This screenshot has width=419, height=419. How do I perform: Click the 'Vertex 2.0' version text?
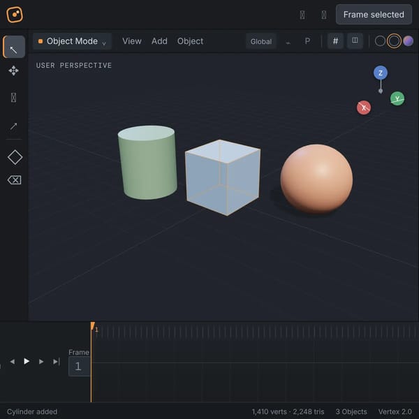coord(395,411)
